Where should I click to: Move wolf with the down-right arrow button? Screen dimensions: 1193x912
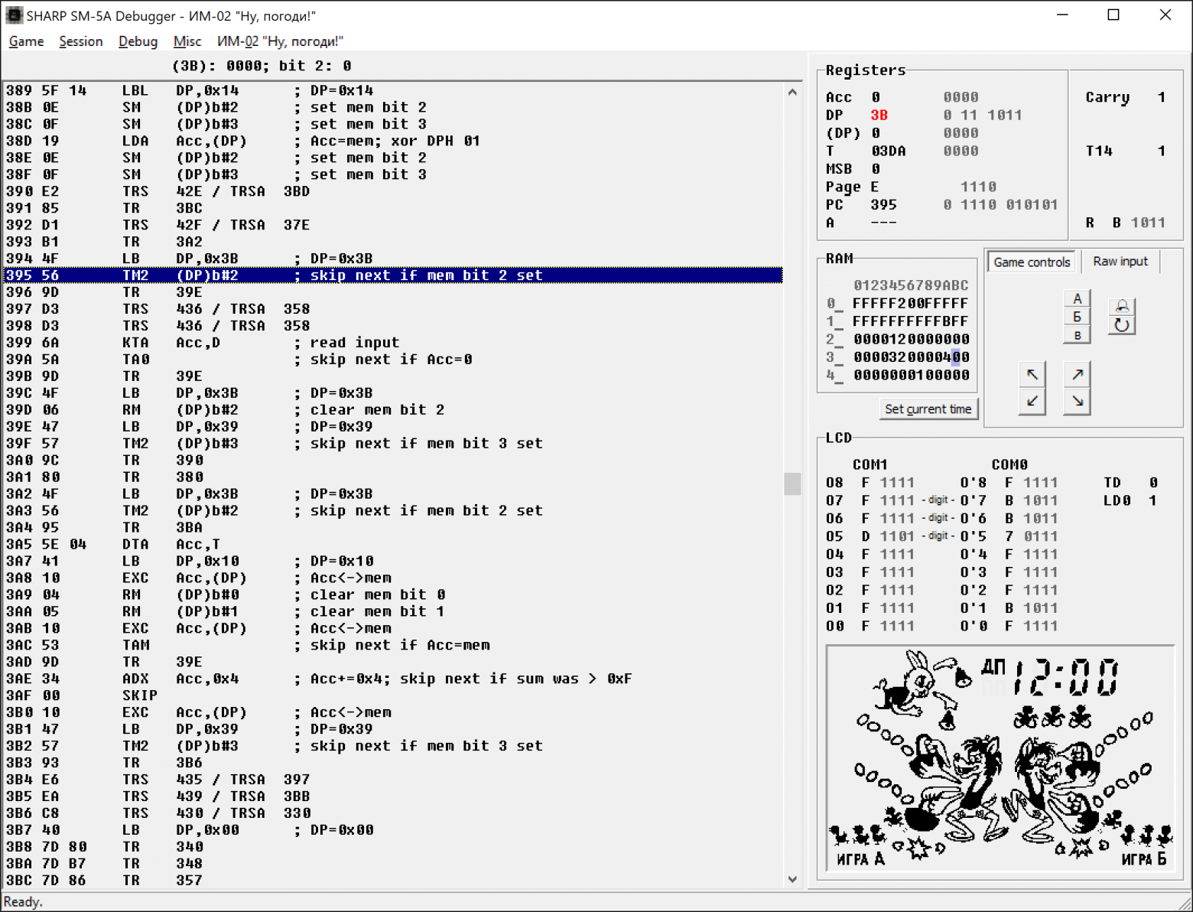(1077, 401)
